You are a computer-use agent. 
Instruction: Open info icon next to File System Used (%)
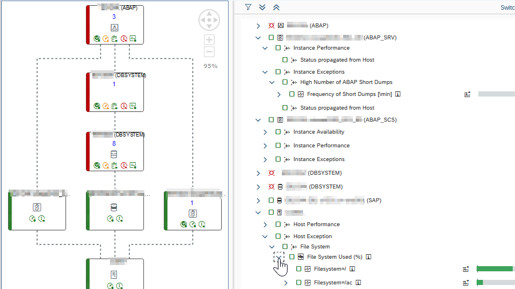coord(369,257)
